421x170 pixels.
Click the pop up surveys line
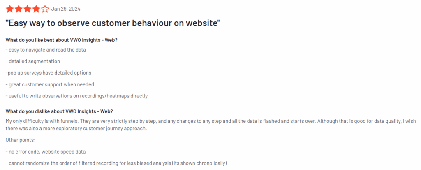tap(49, 73)
